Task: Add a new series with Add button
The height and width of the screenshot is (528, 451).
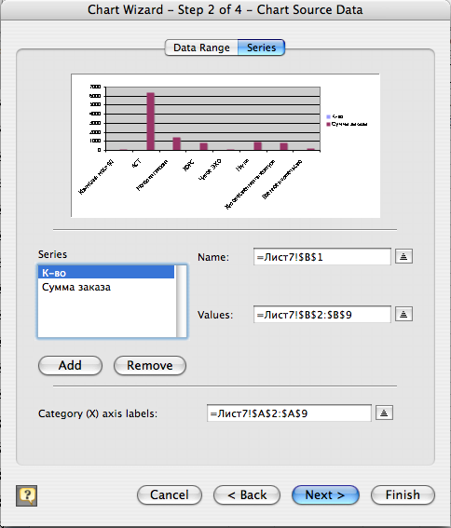Action: 70,365
